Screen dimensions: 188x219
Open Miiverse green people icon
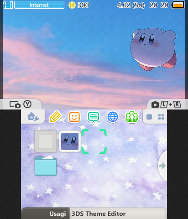[x=132, y=117]
